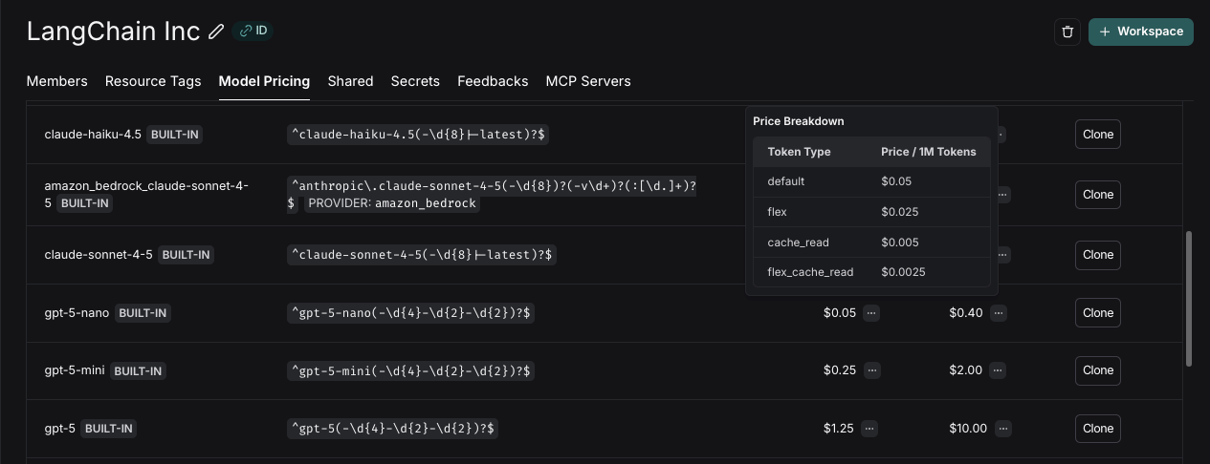Copy the organization ID via the ID badge
1210x464 pixels.
253,31
